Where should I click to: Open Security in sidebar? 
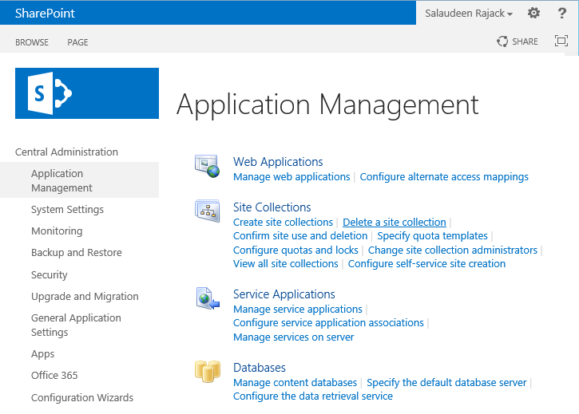pyautogui.click(x=49, y=275)
